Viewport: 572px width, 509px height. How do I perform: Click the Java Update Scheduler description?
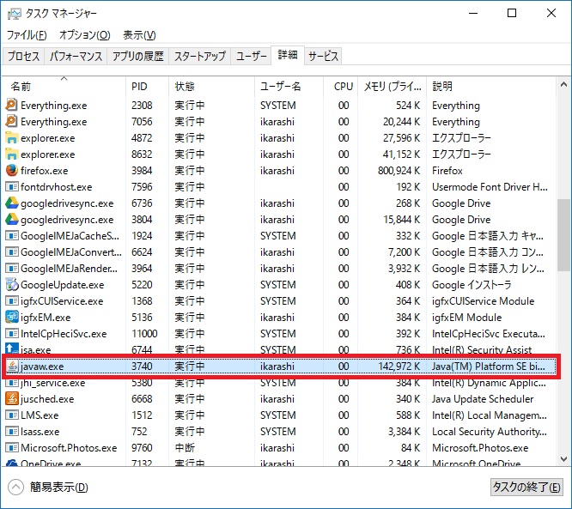(483, 399)
